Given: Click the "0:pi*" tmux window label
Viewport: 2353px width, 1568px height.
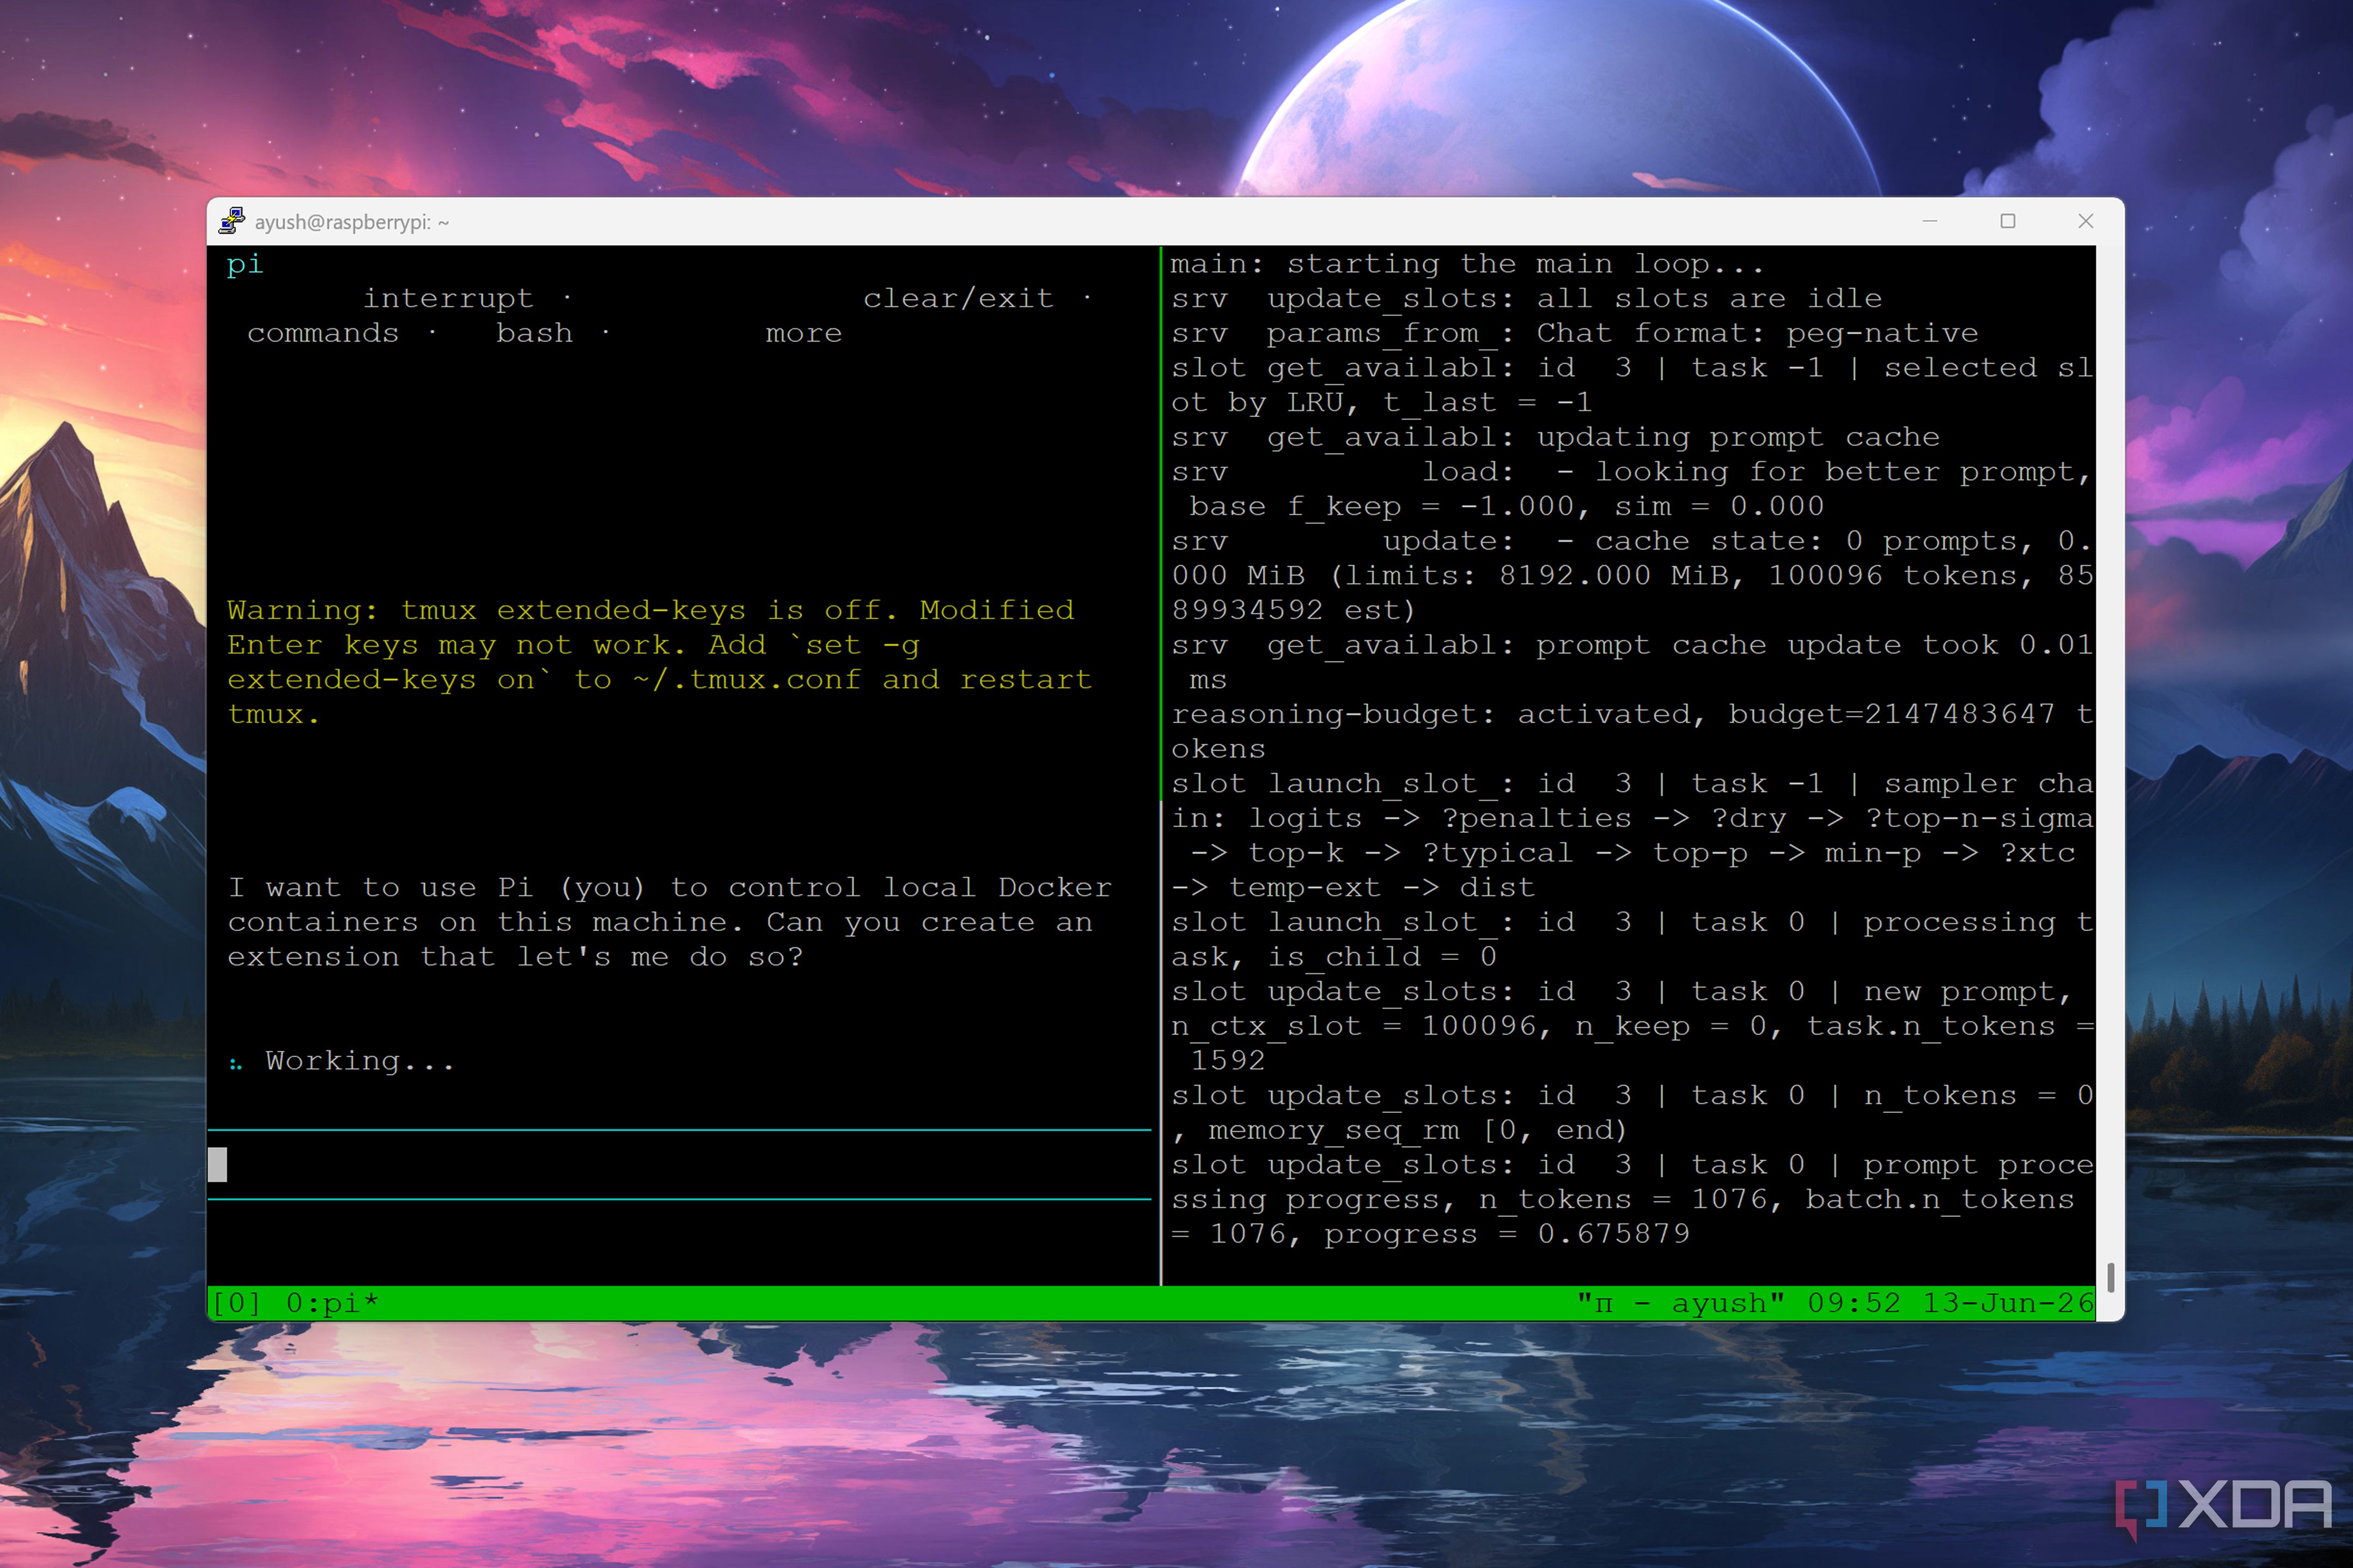Looking at the screenshot, I should (332, 1303).
